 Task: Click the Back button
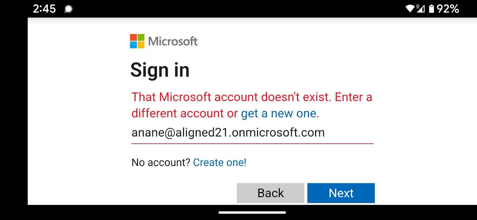click(270, 193)
